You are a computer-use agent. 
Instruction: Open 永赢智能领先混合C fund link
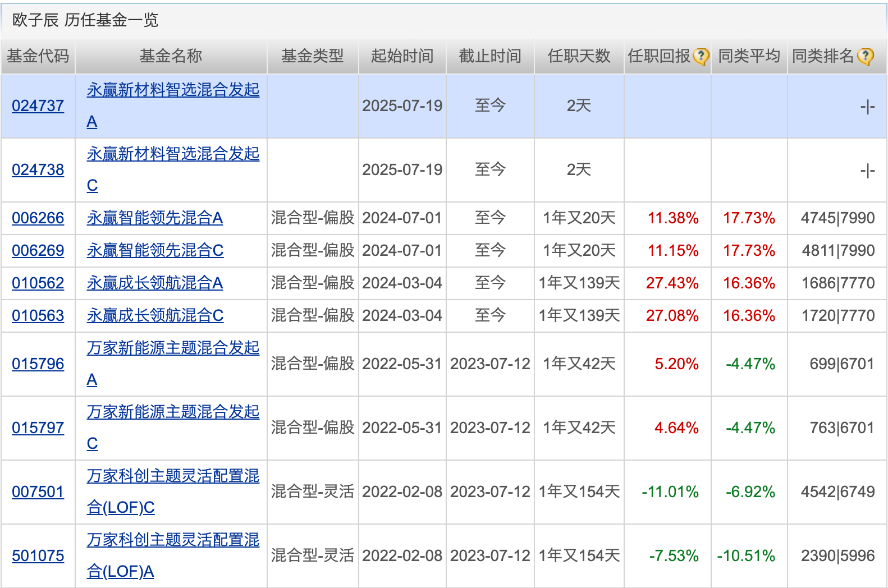[155, 250]
